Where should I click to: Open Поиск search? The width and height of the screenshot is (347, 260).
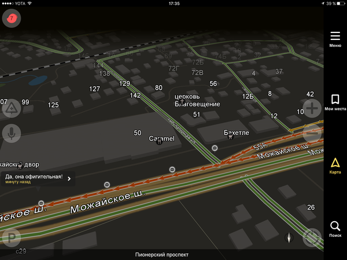click(x=335, y=229)
